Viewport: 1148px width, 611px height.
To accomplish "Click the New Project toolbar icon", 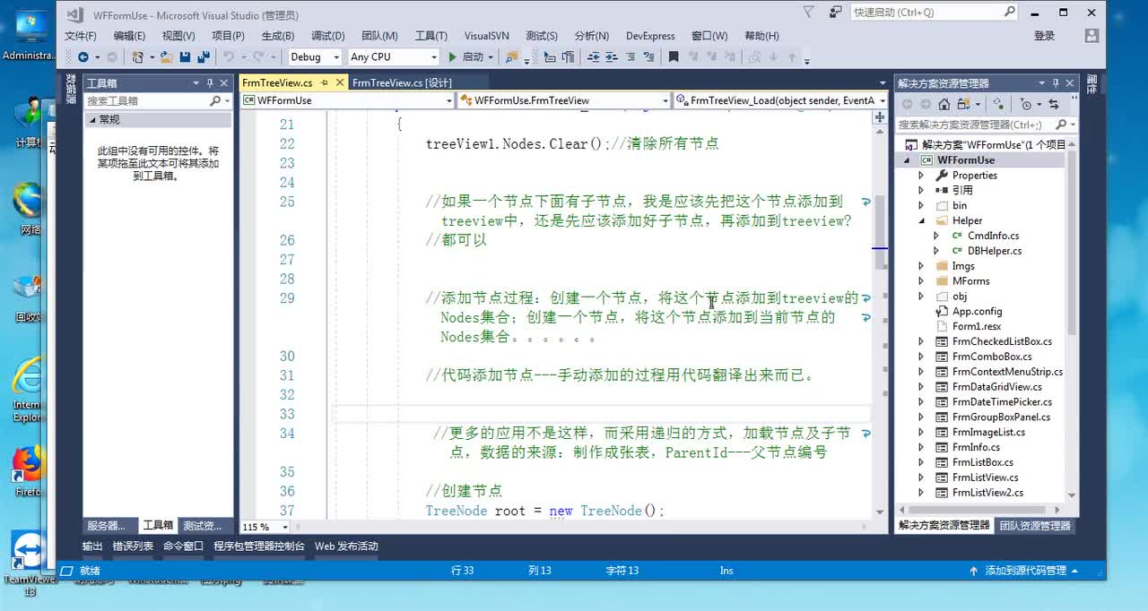I will (137, 56).
